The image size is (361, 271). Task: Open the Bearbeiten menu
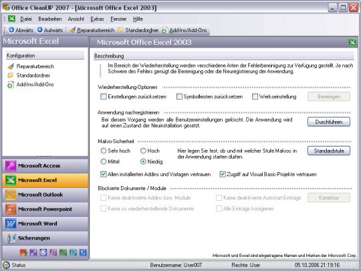coord(50,19)
